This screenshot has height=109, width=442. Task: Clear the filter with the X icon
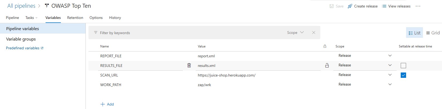pos(314,33)
